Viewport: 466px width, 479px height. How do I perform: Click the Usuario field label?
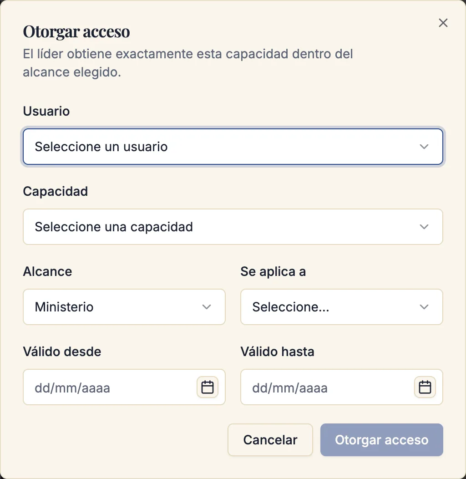click(46, 111)
